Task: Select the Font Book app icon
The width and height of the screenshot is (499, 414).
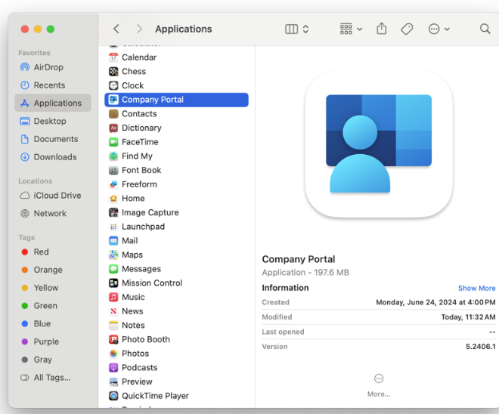Action: (x=113, y=170)
